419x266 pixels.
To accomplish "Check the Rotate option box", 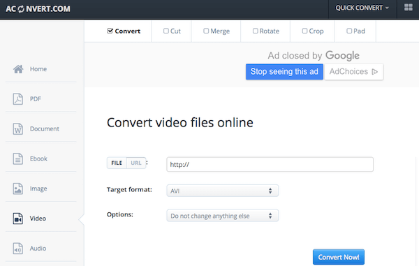I will click(x=255, y=31).
